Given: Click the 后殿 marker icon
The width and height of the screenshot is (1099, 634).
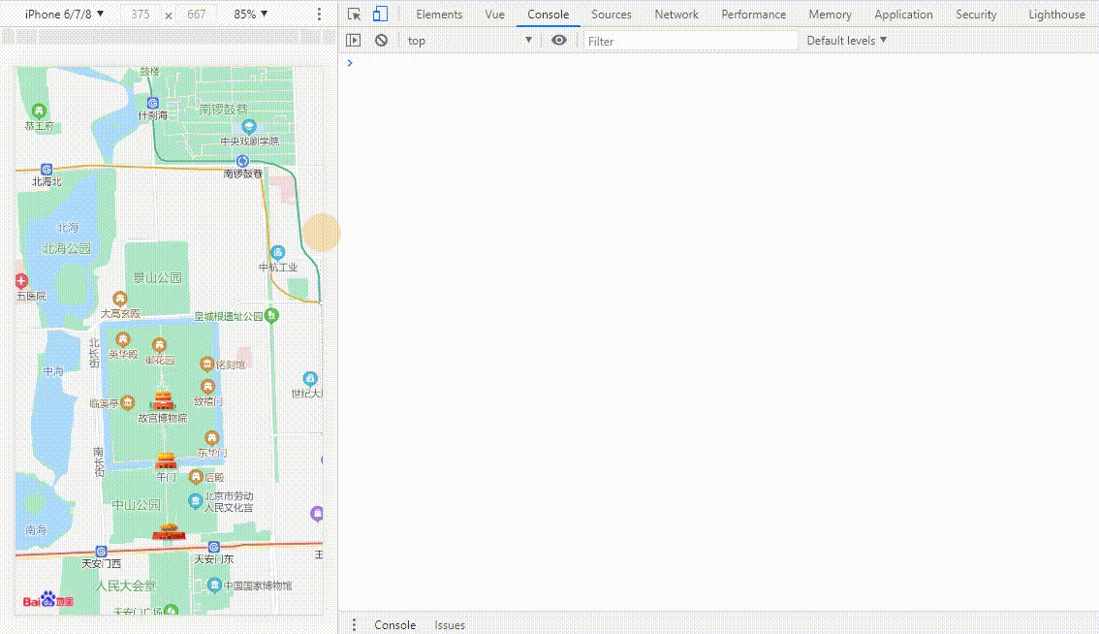Looking at the screenshot, I should point(196,478).
